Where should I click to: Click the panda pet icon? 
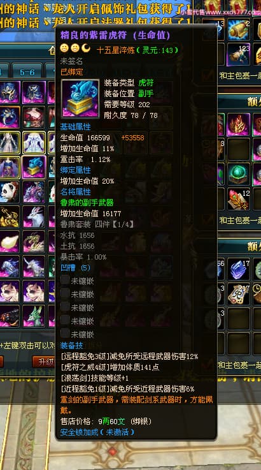click(10, 192)
